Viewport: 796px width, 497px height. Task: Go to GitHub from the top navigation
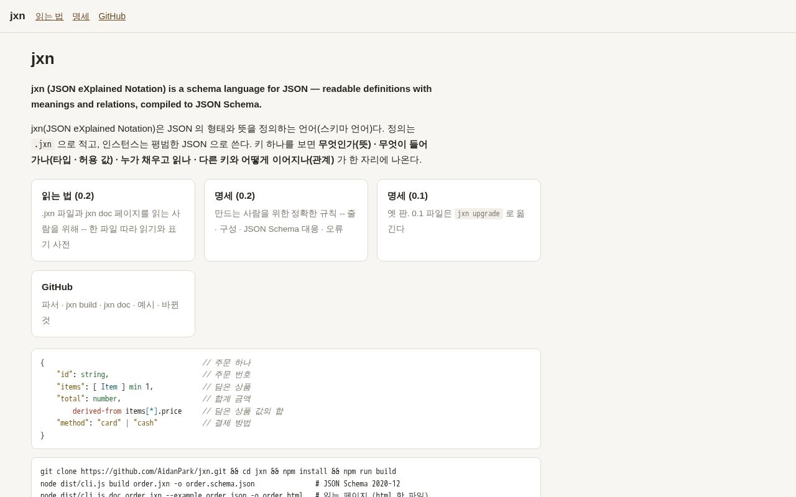(x=112, y=16)
